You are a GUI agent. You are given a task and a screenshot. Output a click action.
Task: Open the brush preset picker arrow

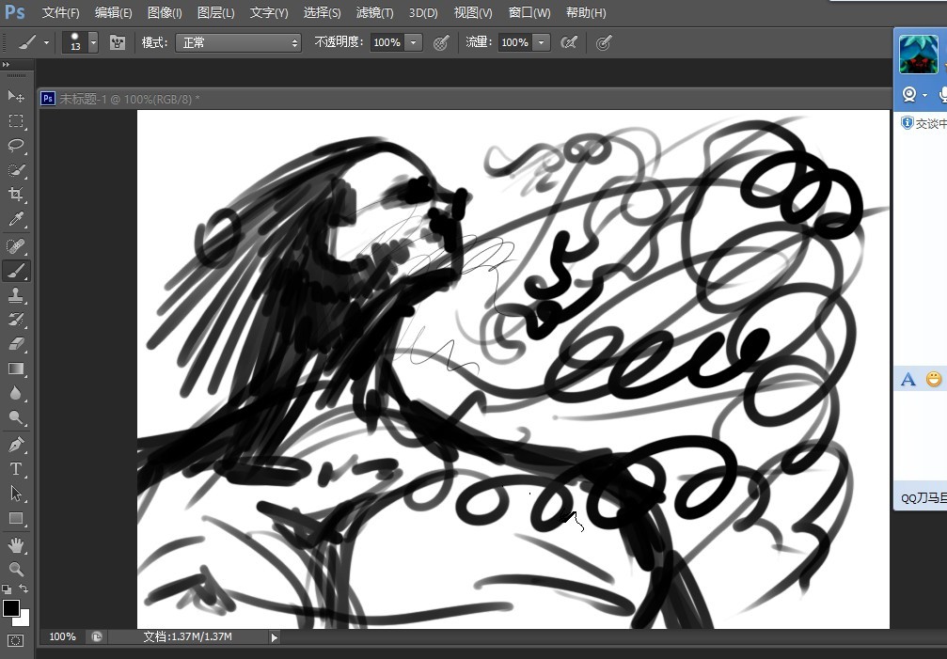click(93, 43)
